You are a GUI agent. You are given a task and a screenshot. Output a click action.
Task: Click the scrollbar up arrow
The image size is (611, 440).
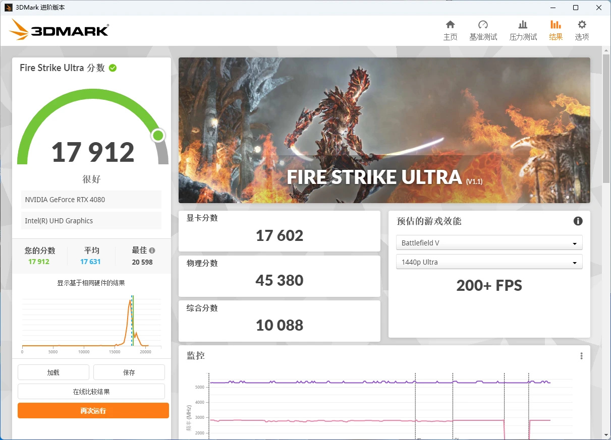(x=606, y=50)
